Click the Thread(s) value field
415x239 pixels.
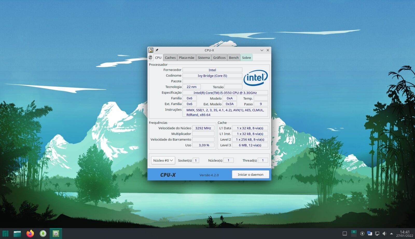(x=263, y=160)
